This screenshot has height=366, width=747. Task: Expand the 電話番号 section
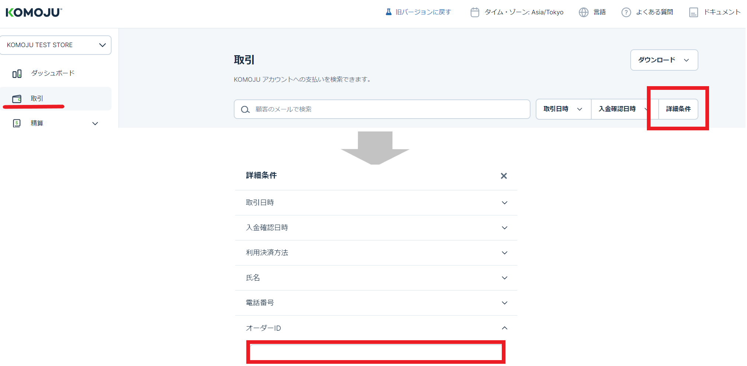tap(376, 303)
